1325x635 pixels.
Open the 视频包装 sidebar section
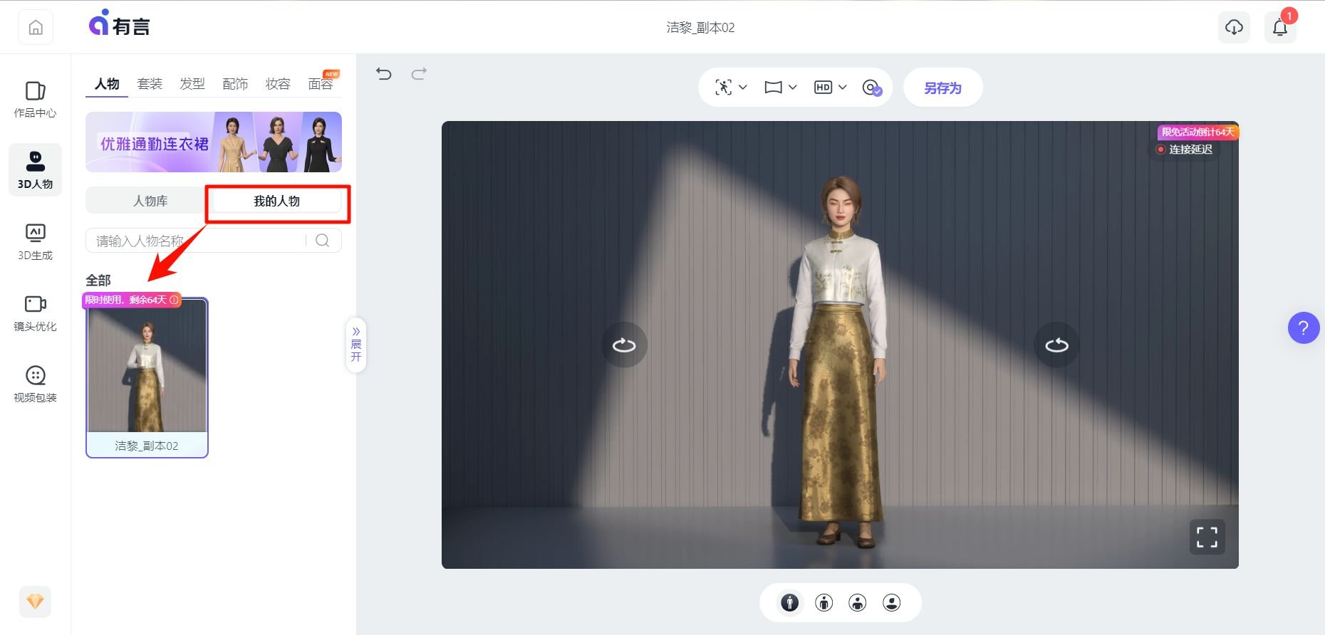(35, 384)
